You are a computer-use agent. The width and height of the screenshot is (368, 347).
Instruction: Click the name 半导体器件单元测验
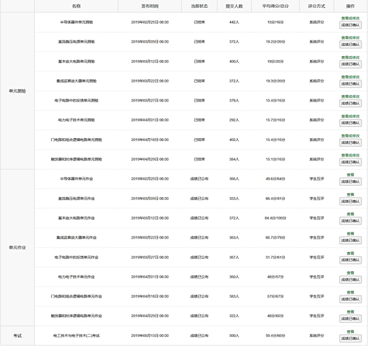[x=76, y=22]
